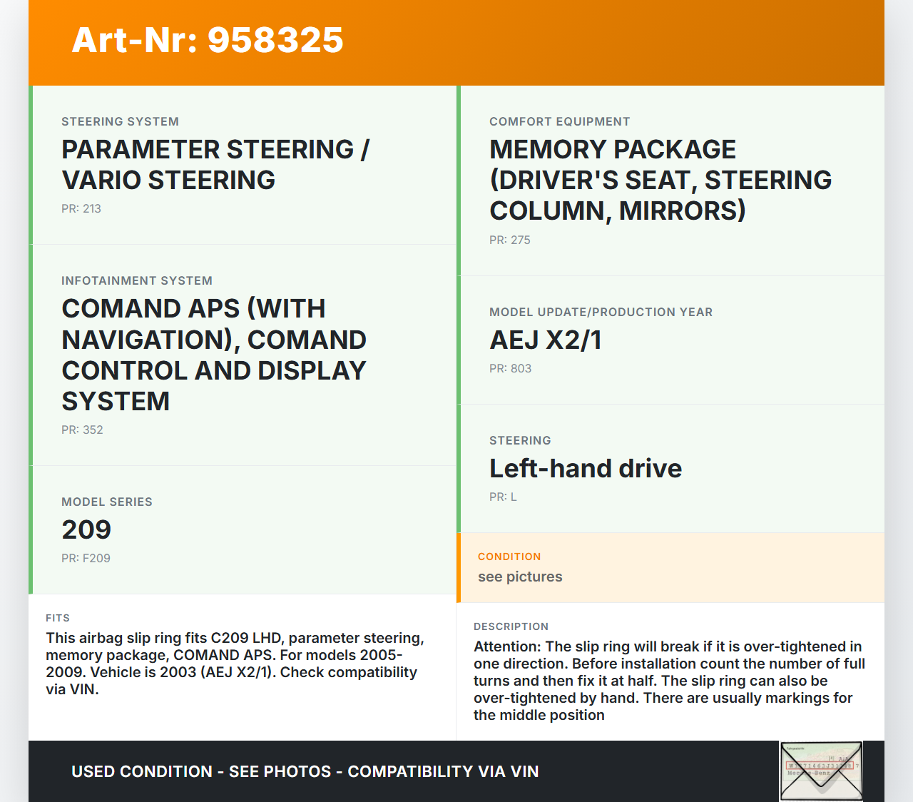Click the slip ring Attention description paragraph
Screen dimensions: 913x802
click(669, 681)
